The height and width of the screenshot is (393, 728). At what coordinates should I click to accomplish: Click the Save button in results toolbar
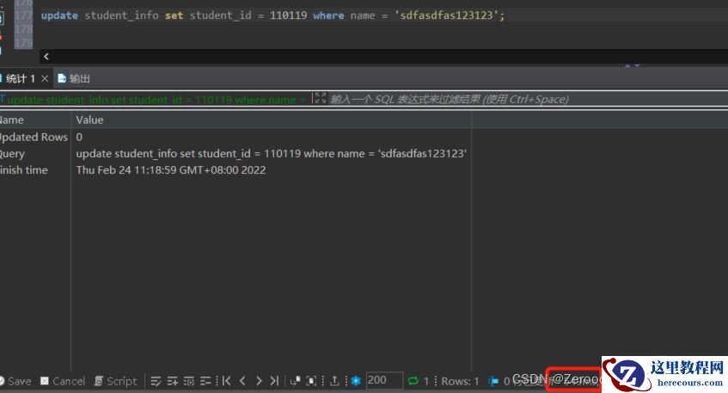(15, 381)
